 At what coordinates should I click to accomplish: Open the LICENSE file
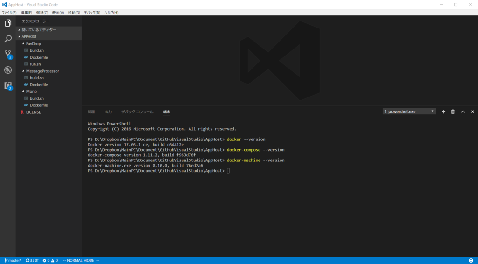(x=33, y=112)
